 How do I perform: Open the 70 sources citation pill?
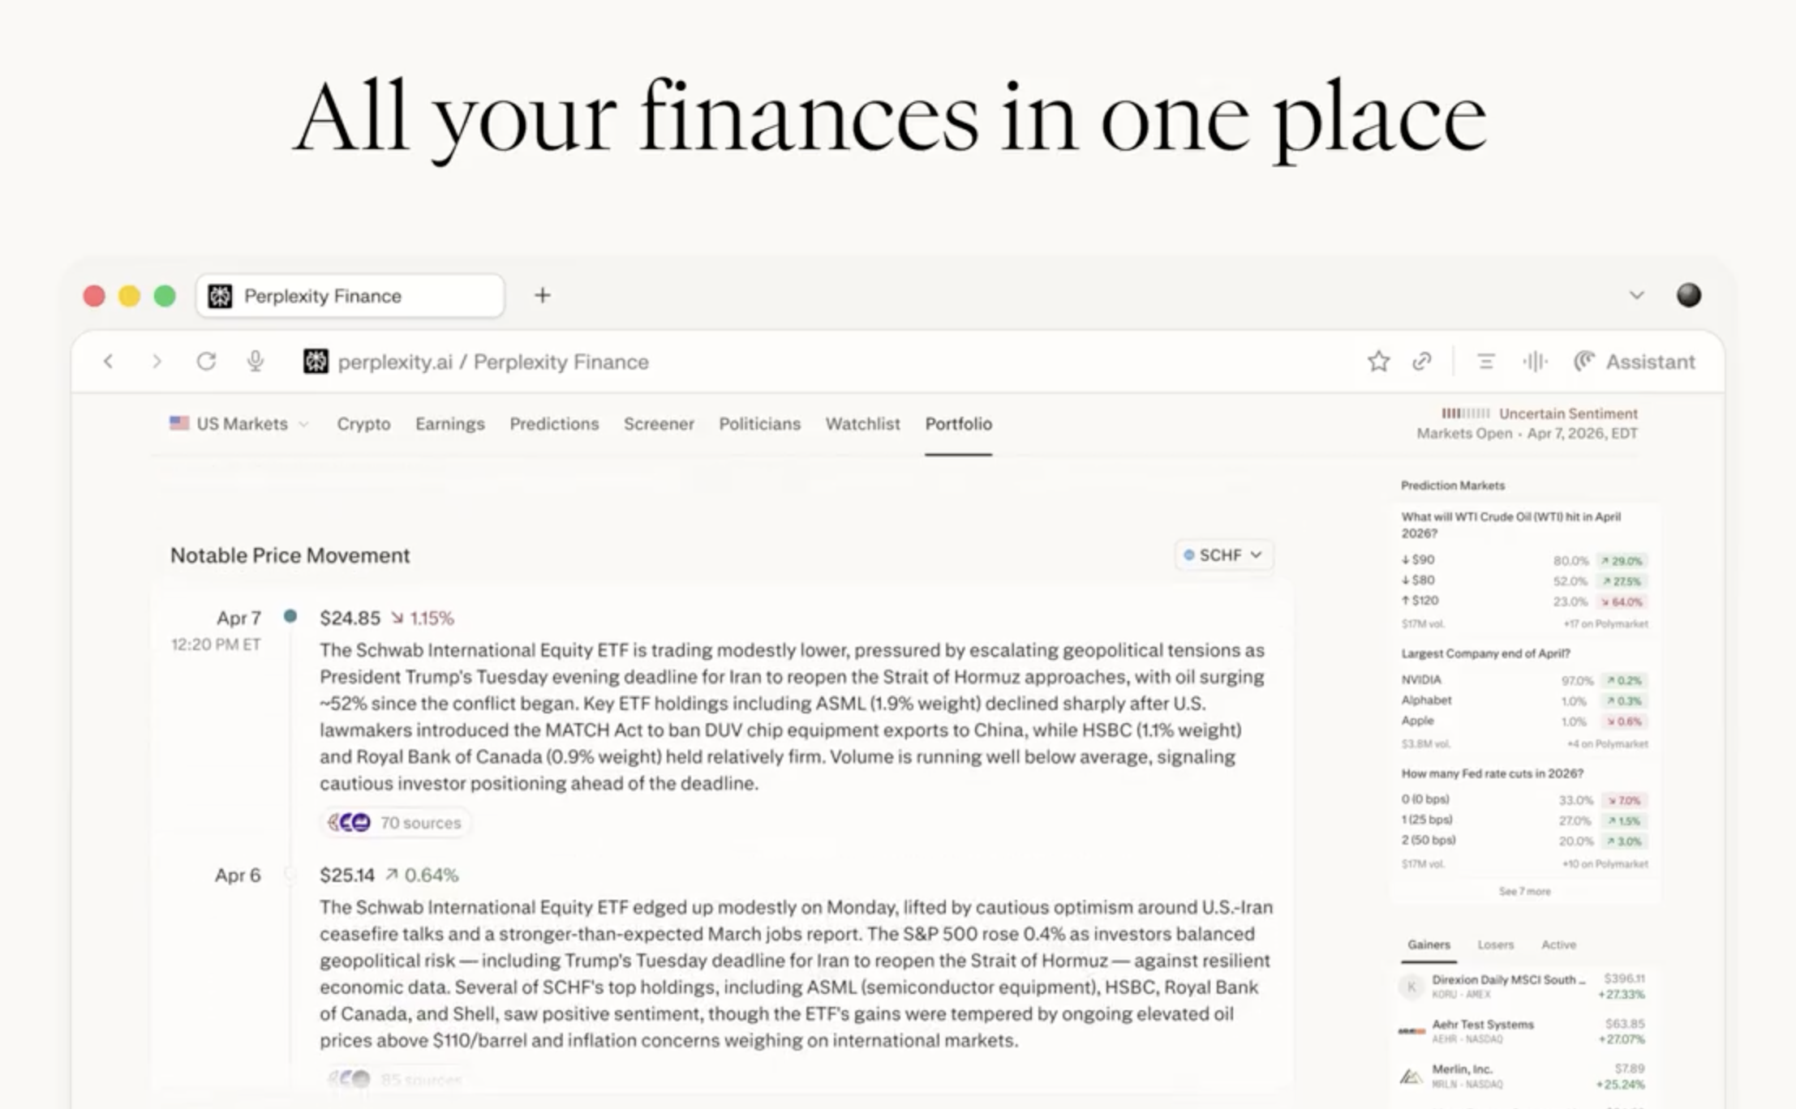pyautogui.click(x=396, y=822)
